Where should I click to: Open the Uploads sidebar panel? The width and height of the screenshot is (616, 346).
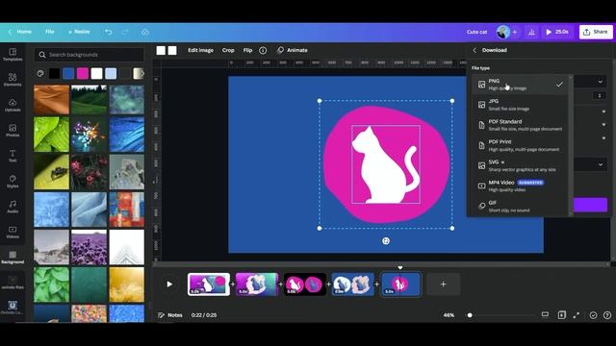tap(13, 105)
